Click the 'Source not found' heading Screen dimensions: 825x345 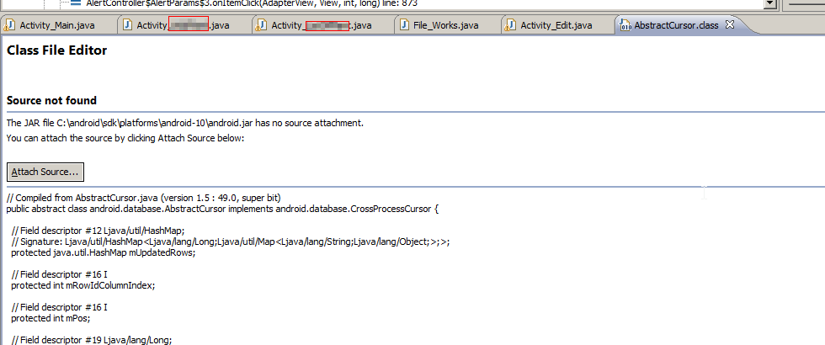[x=51, y=100]
